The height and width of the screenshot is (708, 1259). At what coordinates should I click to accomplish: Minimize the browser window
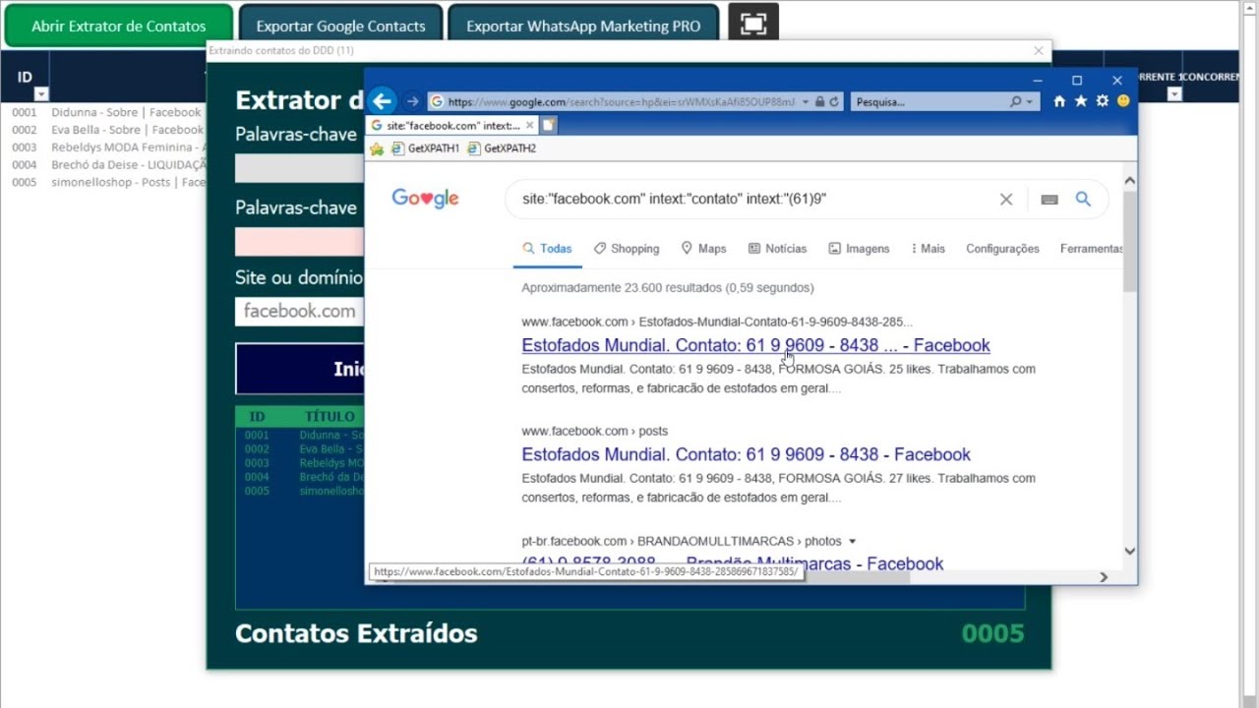(x=1036, y=81)
